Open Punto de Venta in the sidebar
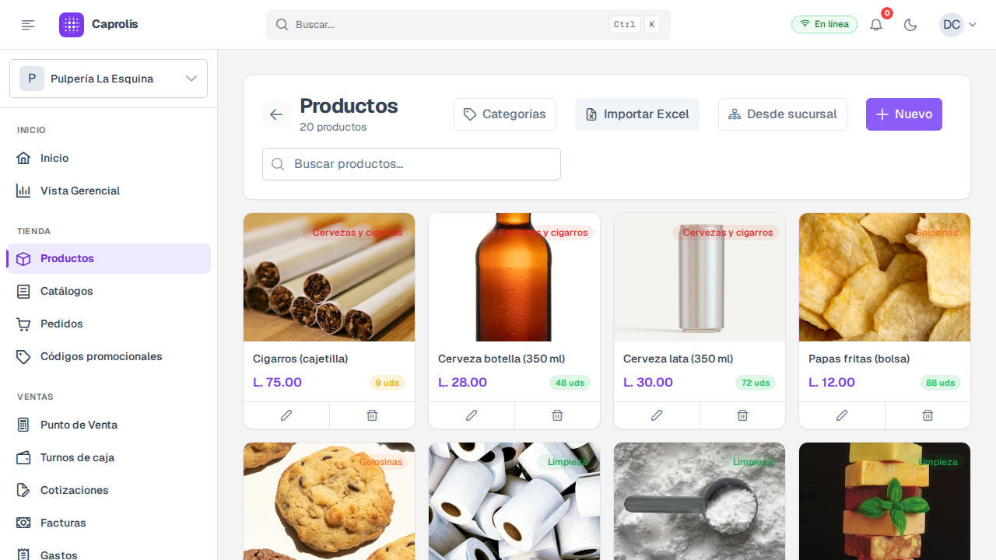Screen dimensions: 996x560 108,425
